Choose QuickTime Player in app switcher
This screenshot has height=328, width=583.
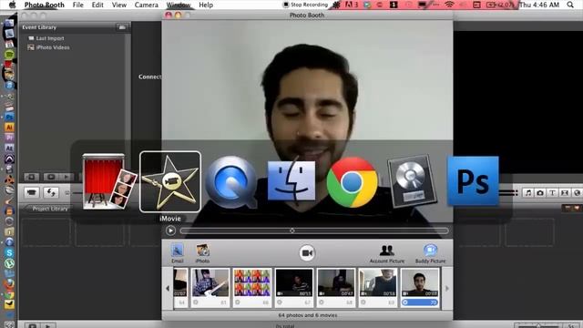pyautogui.click(x=230, y=182)
